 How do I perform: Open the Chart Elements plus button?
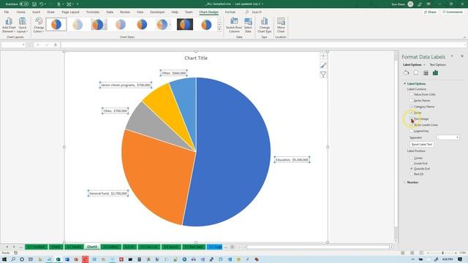pyautogui.click(x=323, y=56)
